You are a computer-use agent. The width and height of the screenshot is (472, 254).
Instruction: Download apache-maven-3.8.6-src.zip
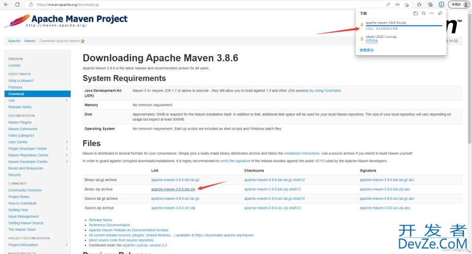(173, 208)
